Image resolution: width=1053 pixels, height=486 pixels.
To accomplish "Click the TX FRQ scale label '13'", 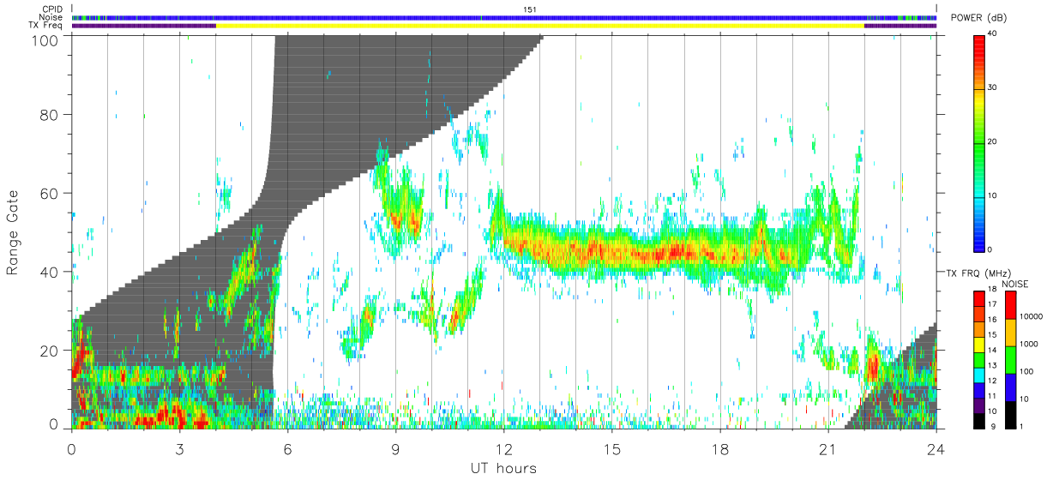I will tap(992, 365).
